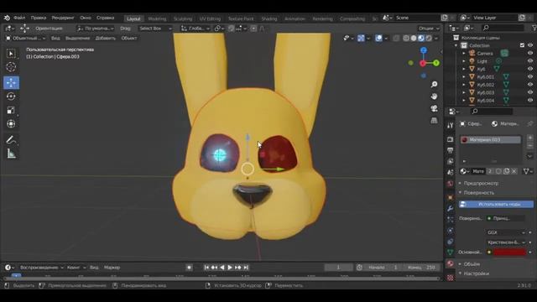537x302 pixels.
Task: Click the outliner filter funnel icon
Action: [534, 28]
